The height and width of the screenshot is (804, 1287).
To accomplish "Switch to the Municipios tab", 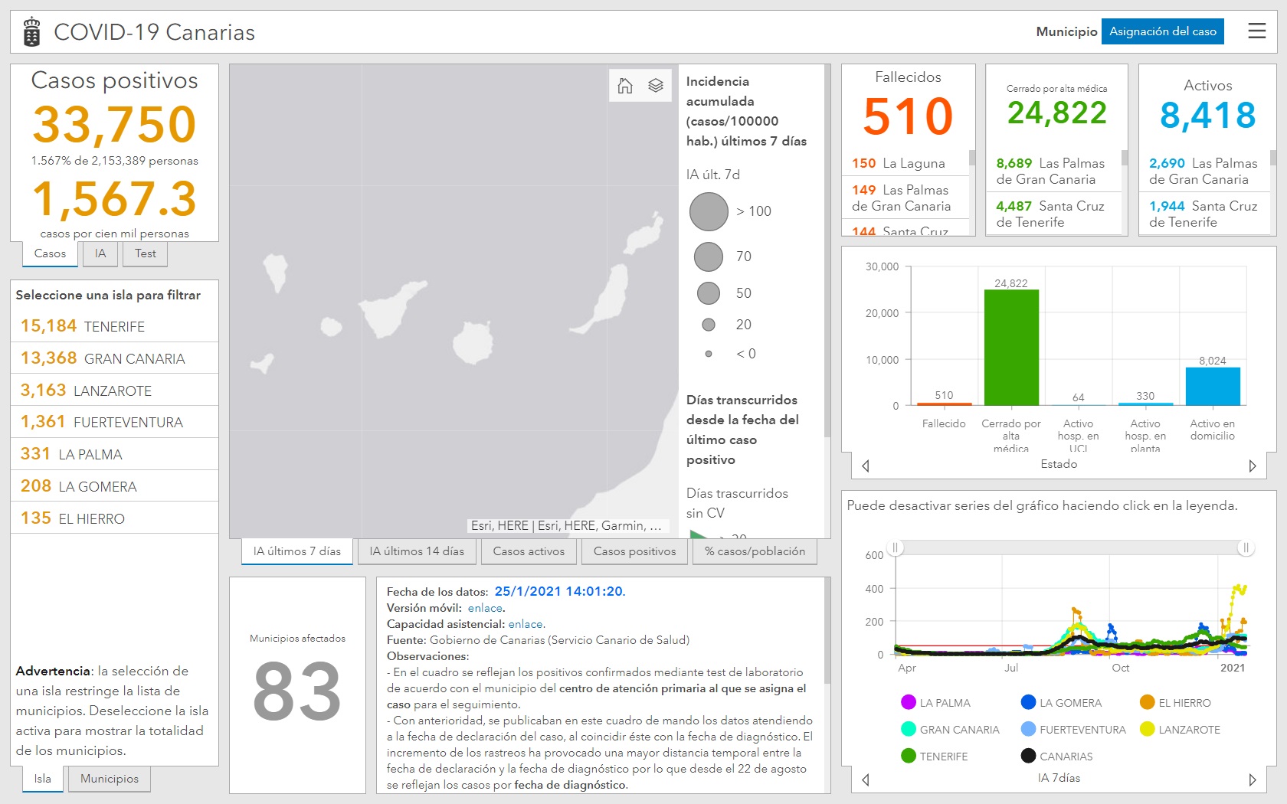I will pyautogui.click(x=110, y=779).
